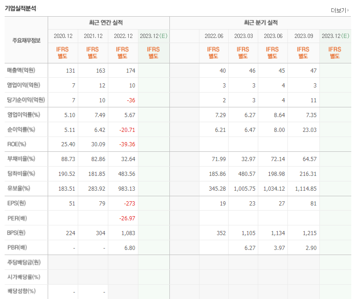Click the 주요재무정보 header cell
This screenshot has height=299, width=355.
[x=26, y=40]
